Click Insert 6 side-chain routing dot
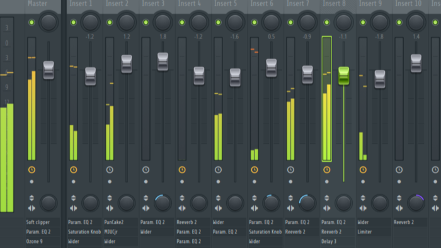This screenshot has width=441, height=248. coord(255,182)
